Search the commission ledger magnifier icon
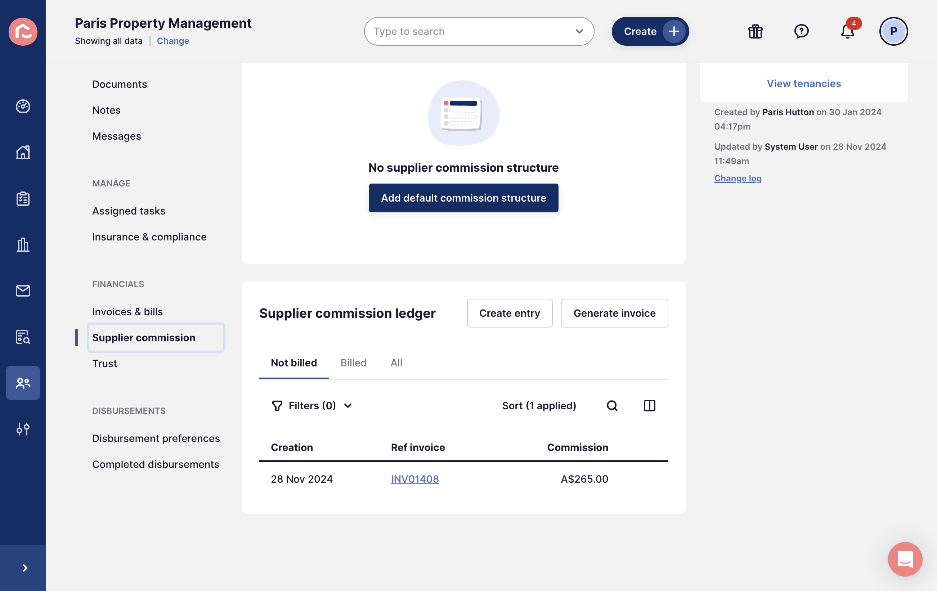This screenshot has height=591, width=937. pos(612,406)
